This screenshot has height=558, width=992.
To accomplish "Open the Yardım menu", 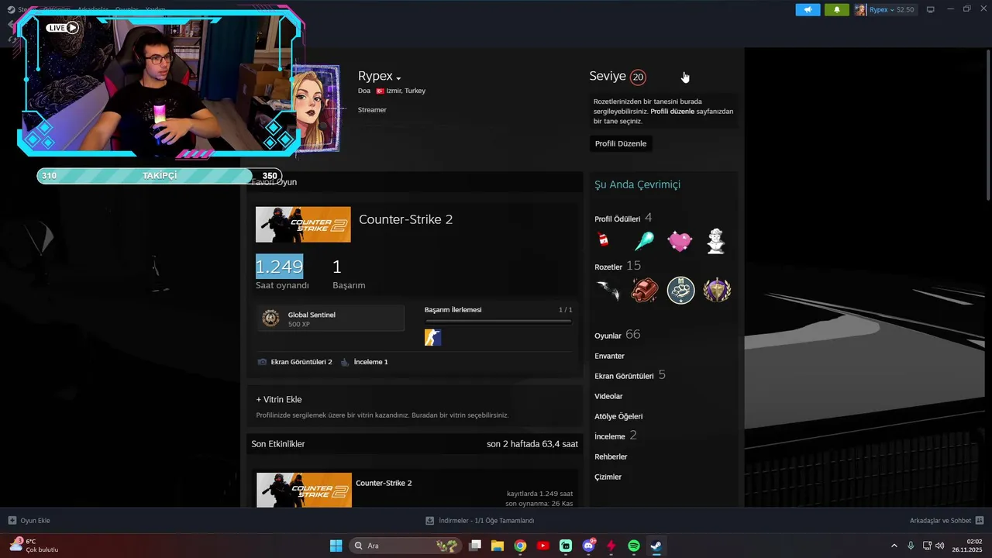I will 155,9.
